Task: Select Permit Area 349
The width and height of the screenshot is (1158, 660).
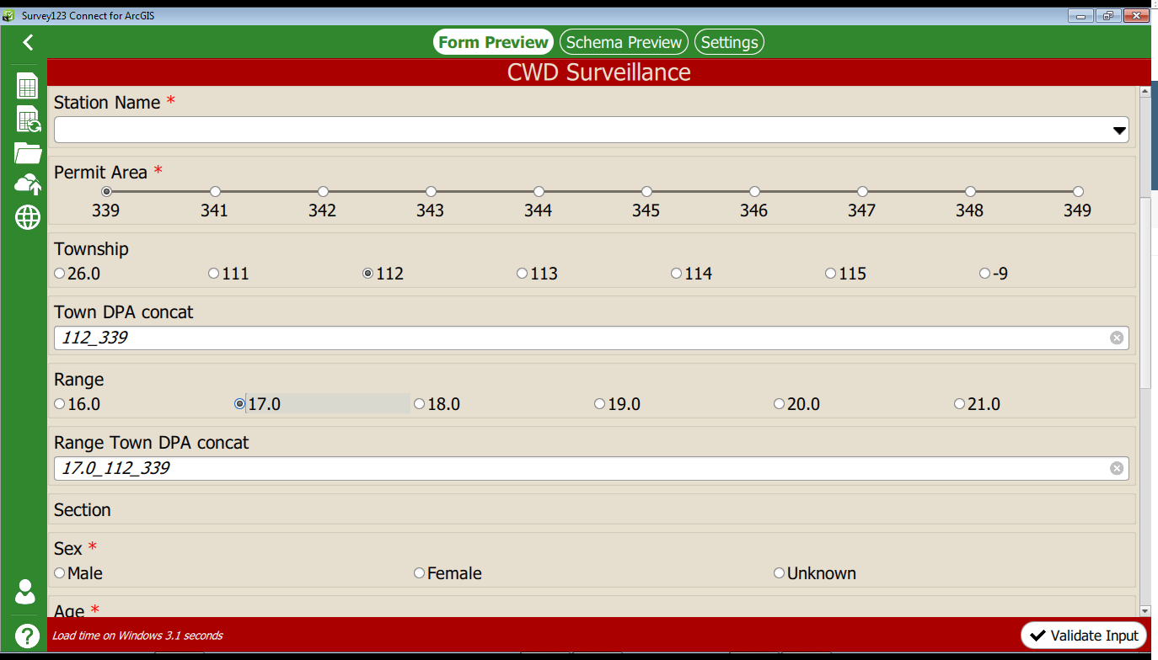Action: 1078,192
